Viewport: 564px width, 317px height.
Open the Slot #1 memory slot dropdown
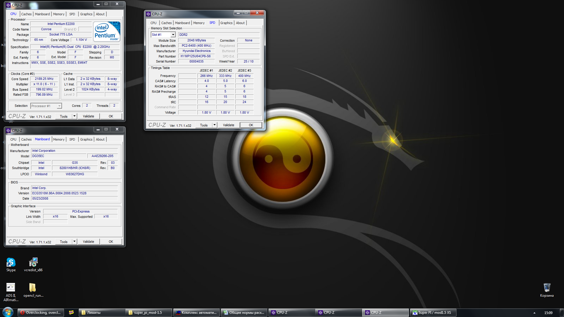tap(173, 35)
